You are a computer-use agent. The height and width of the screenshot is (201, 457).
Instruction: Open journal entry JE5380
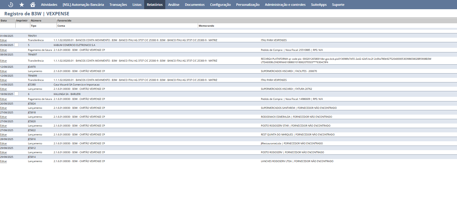[32, 85]
